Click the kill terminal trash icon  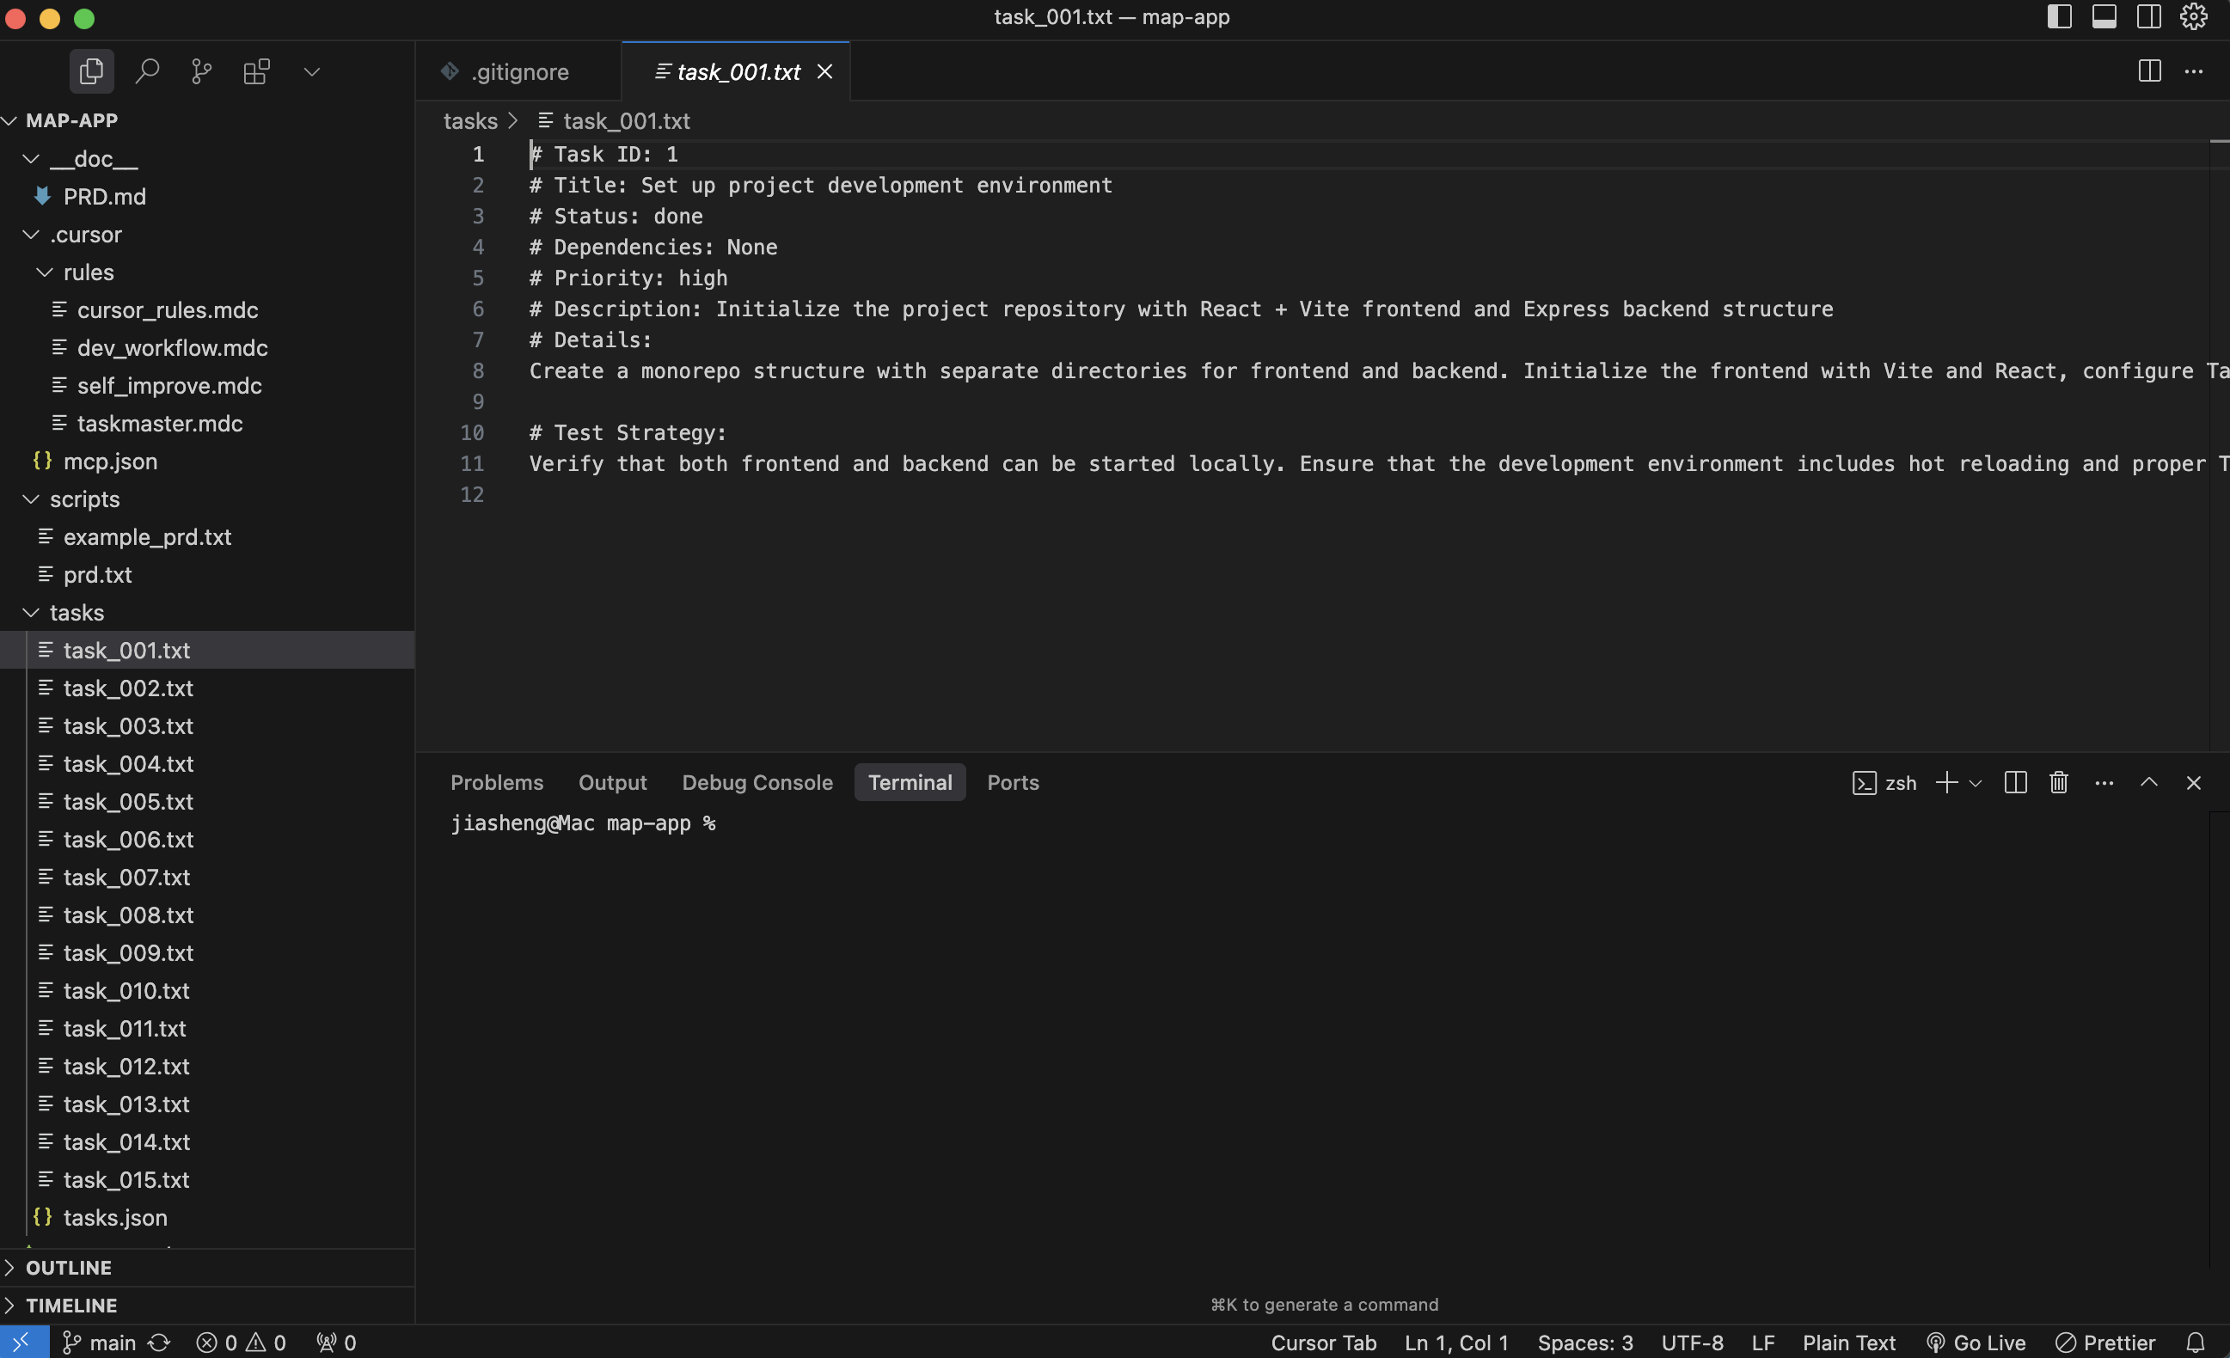click(2059, 783)
